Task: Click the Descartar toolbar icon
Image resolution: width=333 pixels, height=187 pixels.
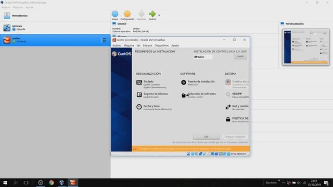Action: (141, 15)
